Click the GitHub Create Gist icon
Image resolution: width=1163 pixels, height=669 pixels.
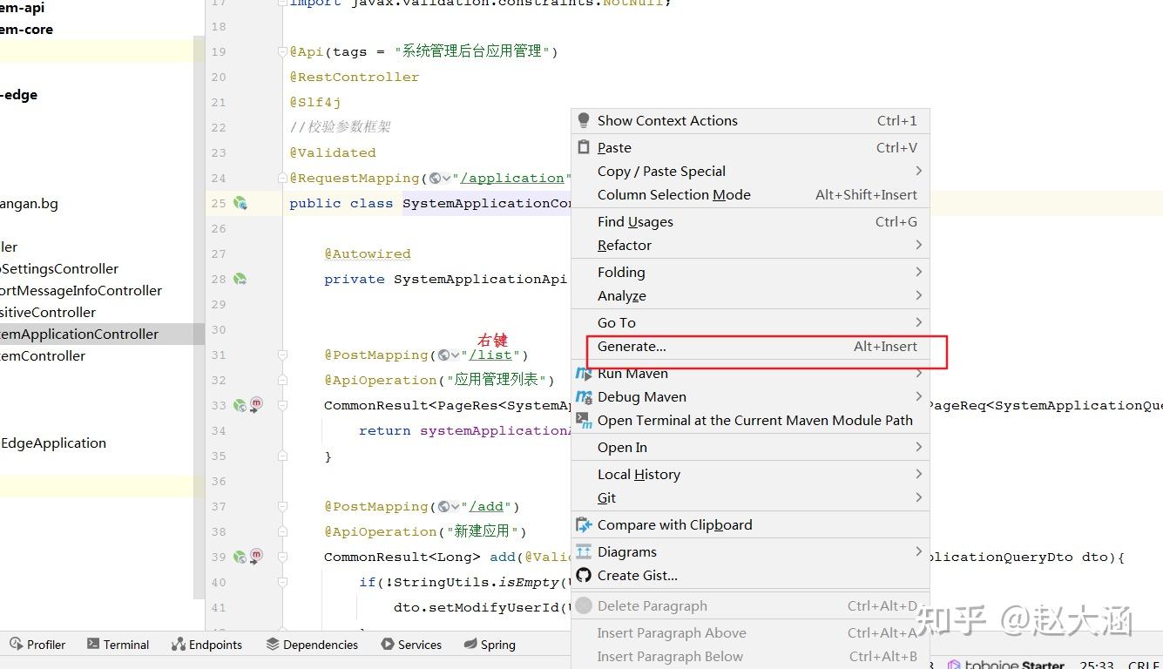pyautogui.click(x=584, y=576)
